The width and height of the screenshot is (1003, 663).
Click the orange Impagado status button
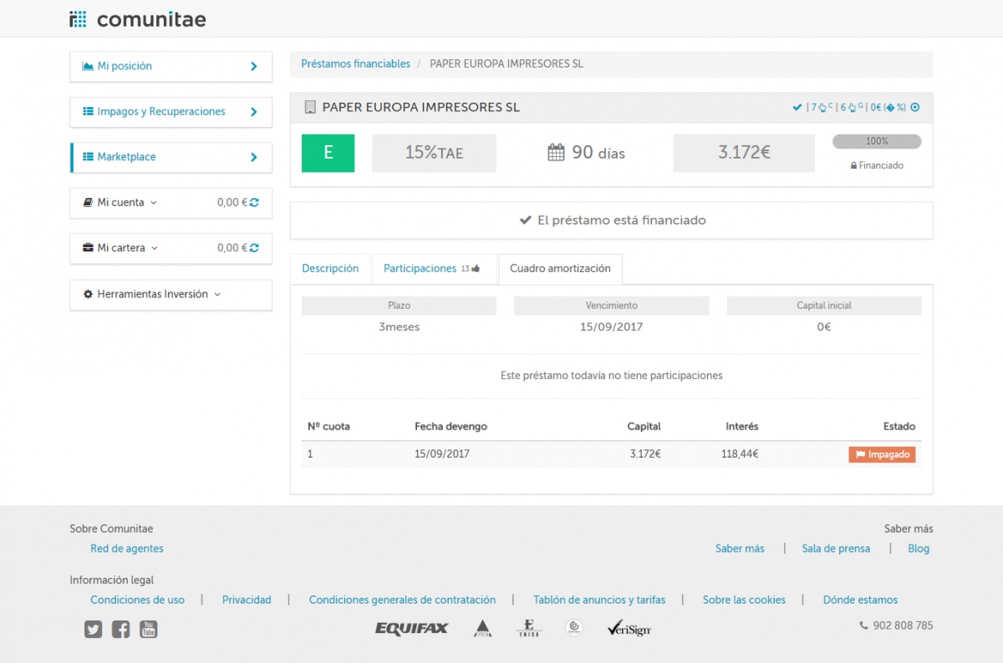(882, 454)
